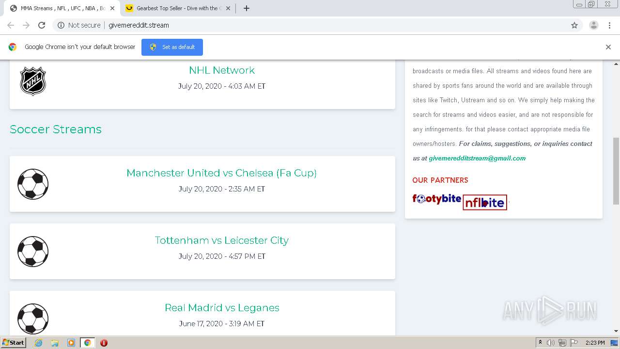The image size is (620, 349).
Task: Click the givemeredditstream@gmail.com email link
Action: coord(477,158)
